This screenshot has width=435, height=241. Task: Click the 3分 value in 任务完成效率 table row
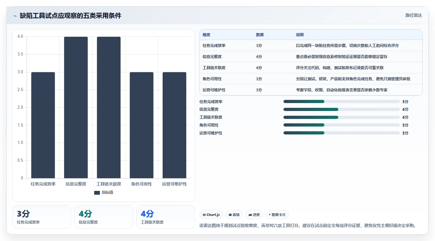[259, 46]
